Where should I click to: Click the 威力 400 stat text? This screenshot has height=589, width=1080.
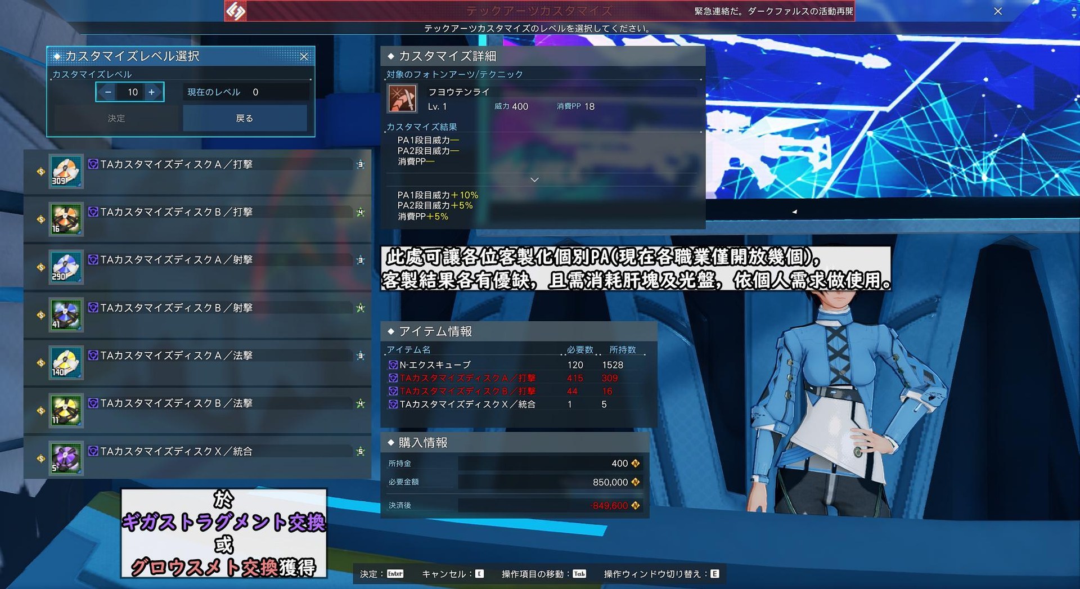coord(511,106)
